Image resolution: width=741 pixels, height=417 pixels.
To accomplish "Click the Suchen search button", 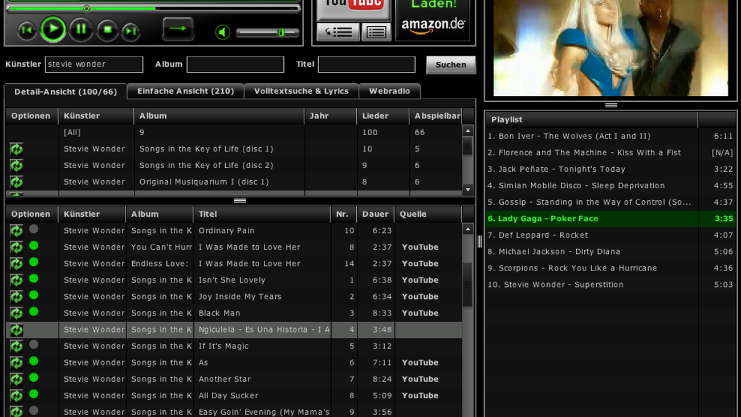I will coord(450,64).
